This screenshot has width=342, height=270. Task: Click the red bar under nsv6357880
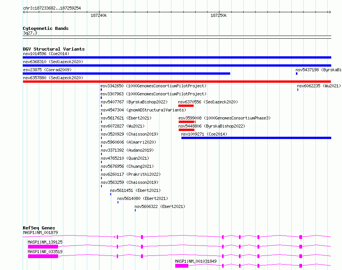coord(177,82)
